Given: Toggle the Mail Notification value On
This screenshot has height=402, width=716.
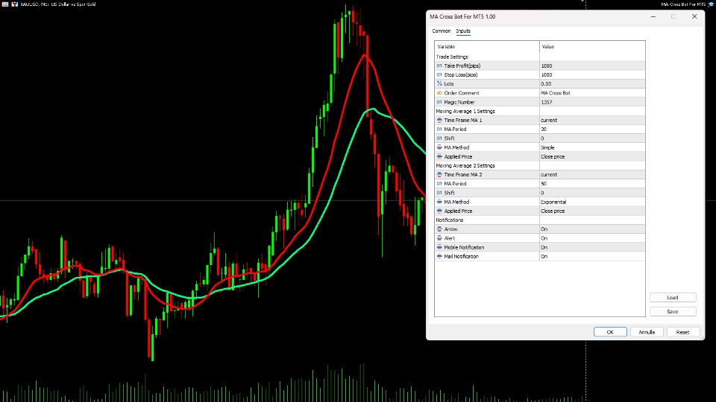Looking at the screenshot, I should pos(592,257).
